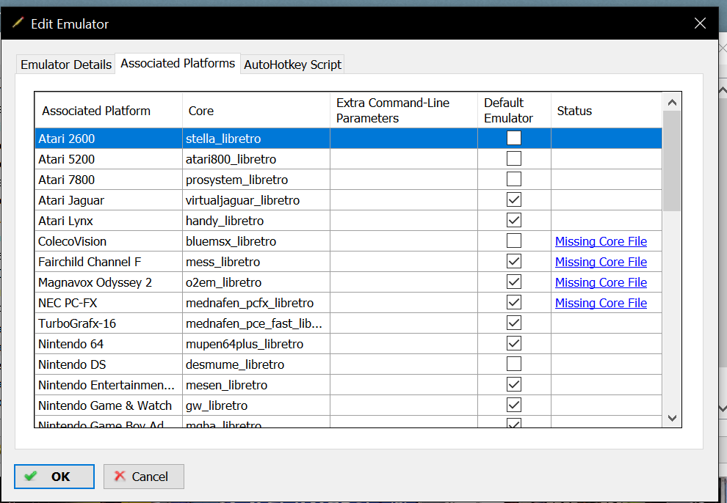Open the NEC PC-FX Missing Core File link
The width and height of the screenshot is (727, 503).
tap(601, 303)
